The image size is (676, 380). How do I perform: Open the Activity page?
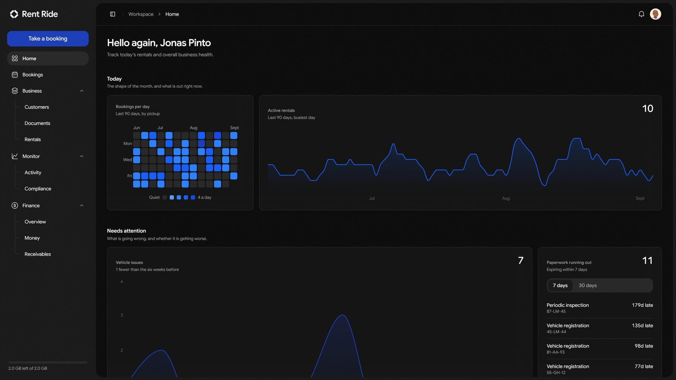(33, 172)
